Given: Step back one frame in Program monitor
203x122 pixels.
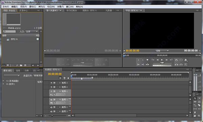Looking at the screenshot, I should (x=158, y=60).
